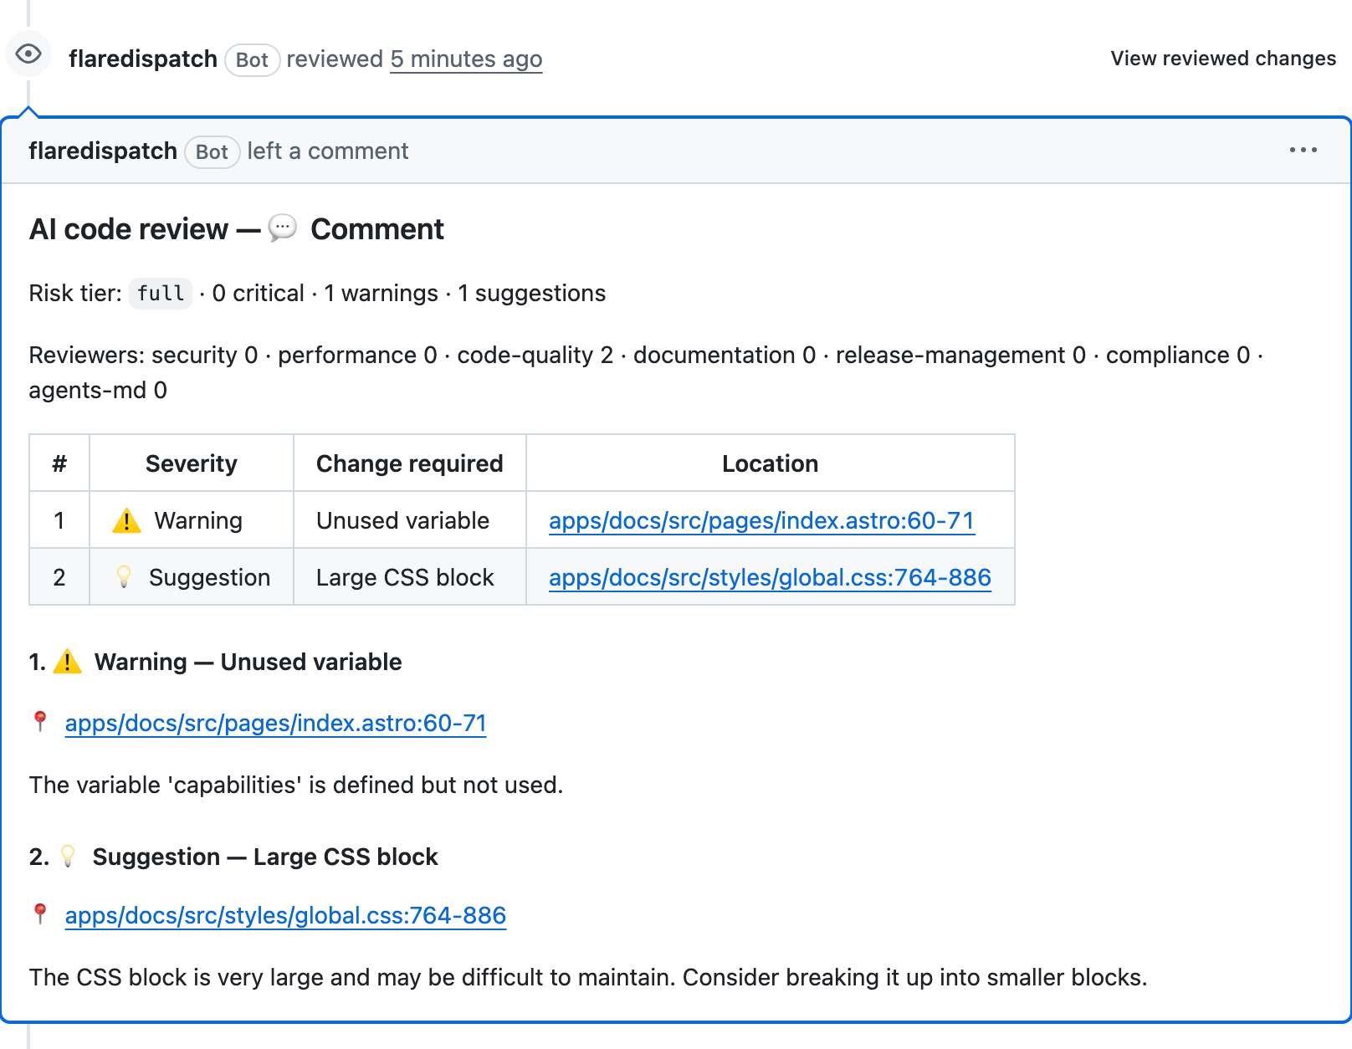Viewport: 1352px width, 1049px height.
Task: Click the 'Warning' severity cell text
Action: [x=198, y=520]
